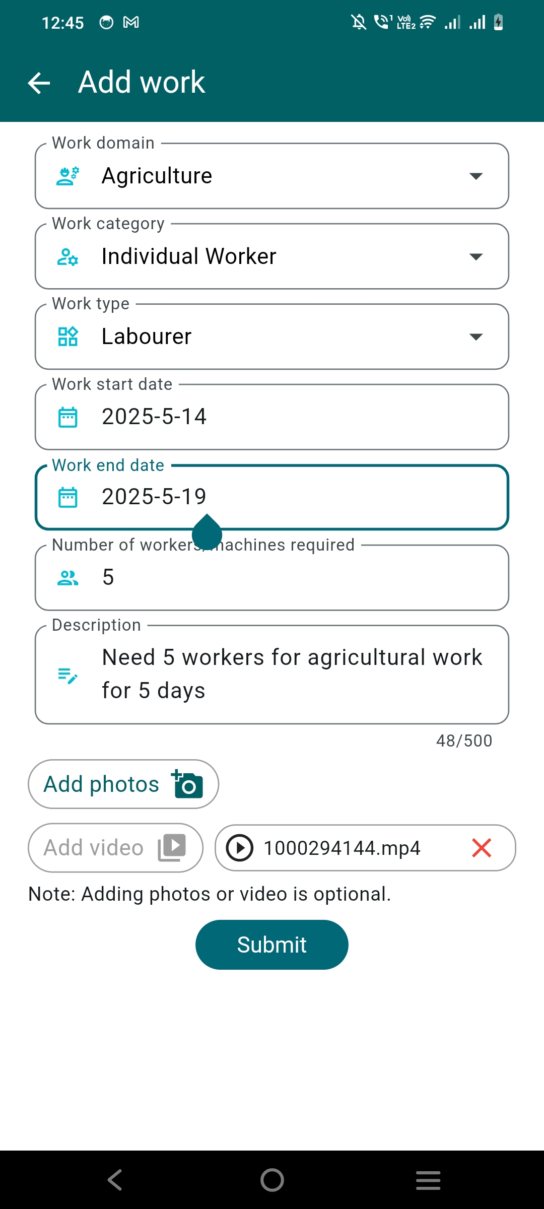This screenshot has width=544, height=1209.
Task: Tap the teal text cursor handle
Action: 207,532
